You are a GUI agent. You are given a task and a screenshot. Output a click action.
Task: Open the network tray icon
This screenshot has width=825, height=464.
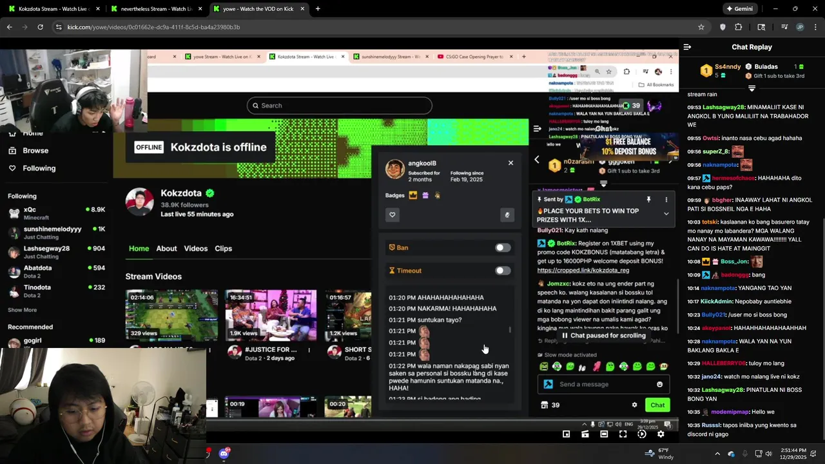759,454
